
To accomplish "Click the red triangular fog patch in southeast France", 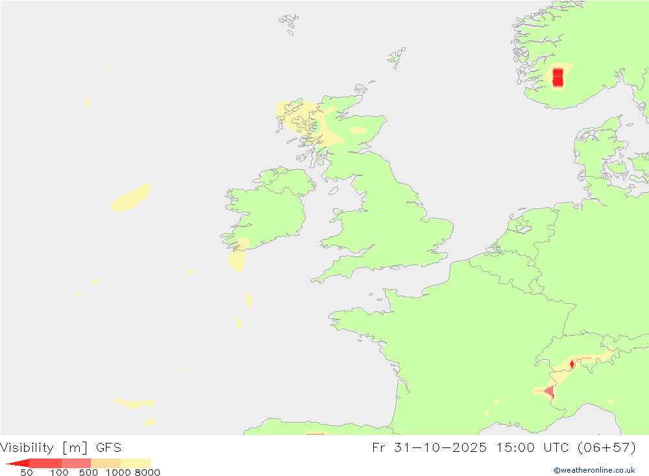I will [550, 392].
